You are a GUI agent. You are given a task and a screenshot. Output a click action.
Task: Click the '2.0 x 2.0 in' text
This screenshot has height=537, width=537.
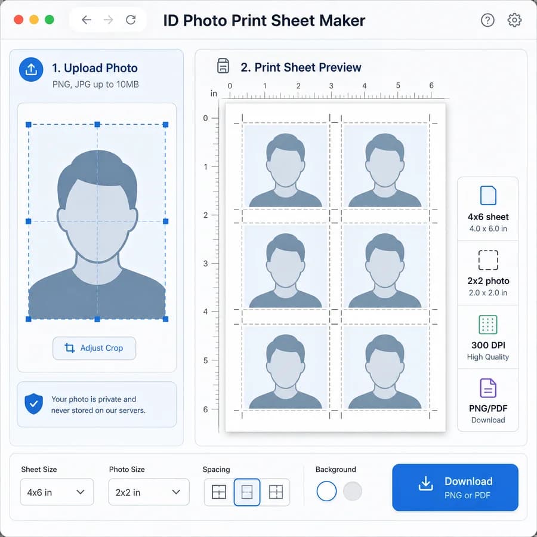coord(488,293)
